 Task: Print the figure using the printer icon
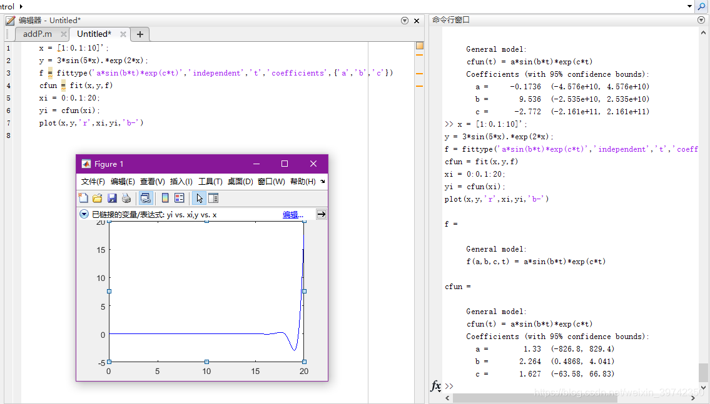click(126, 197)
